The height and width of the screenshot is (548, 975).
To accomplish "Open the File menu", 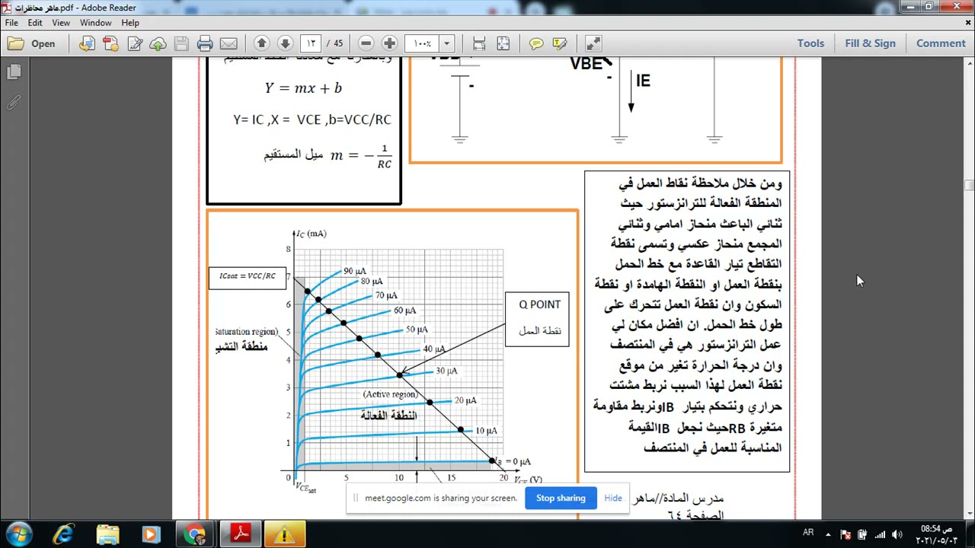I will 11,23.
